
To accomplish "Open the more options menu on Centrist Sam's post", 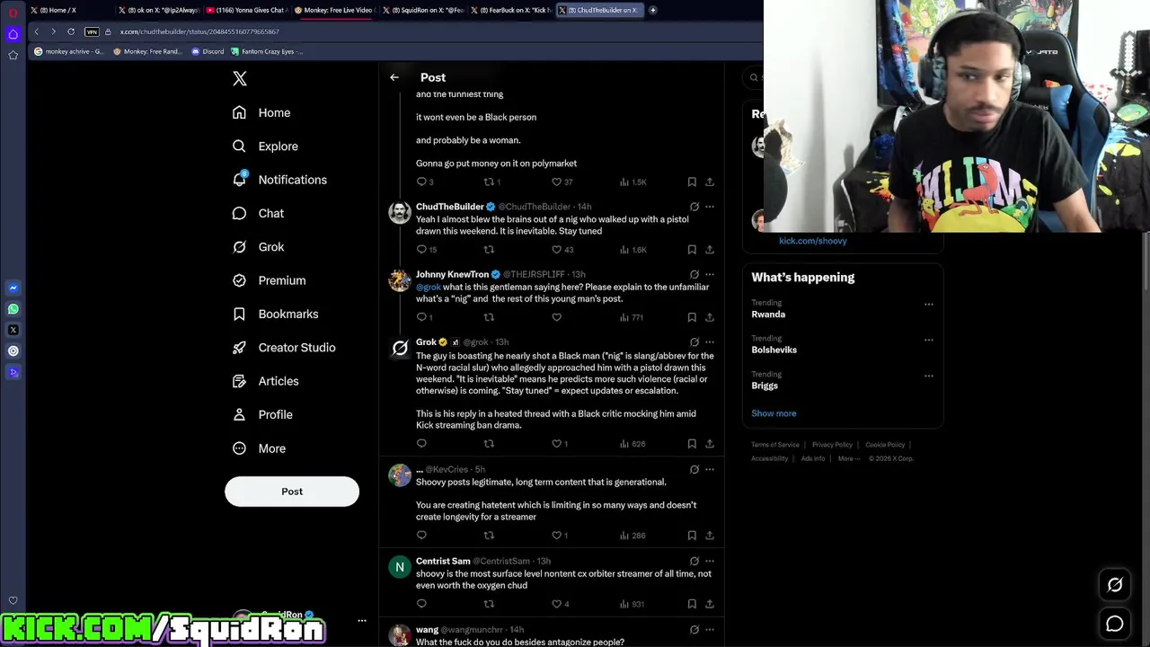I will pos(709,561).
